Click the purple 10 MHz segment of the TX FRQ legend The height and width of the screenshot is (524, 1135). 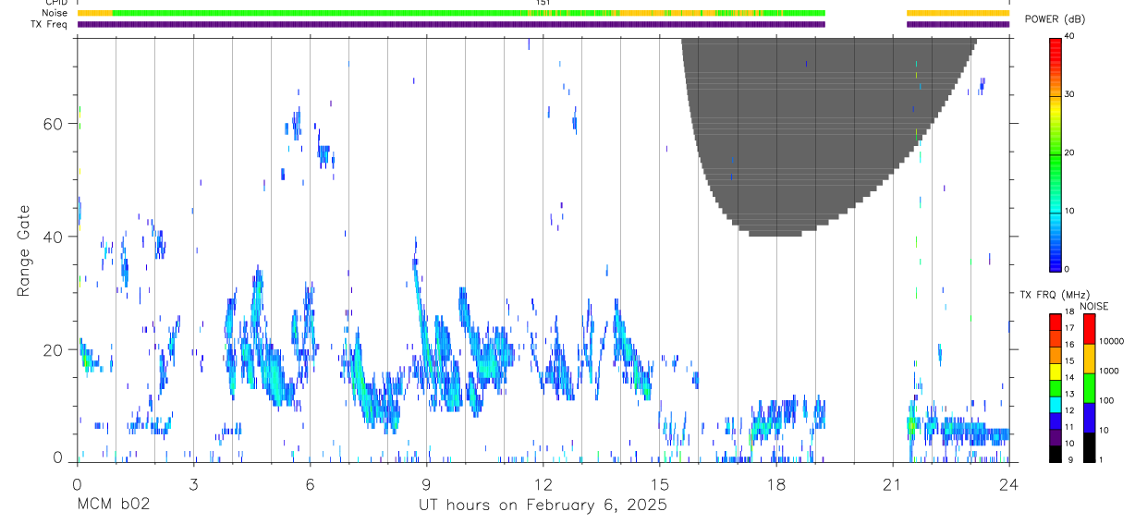1056,437
